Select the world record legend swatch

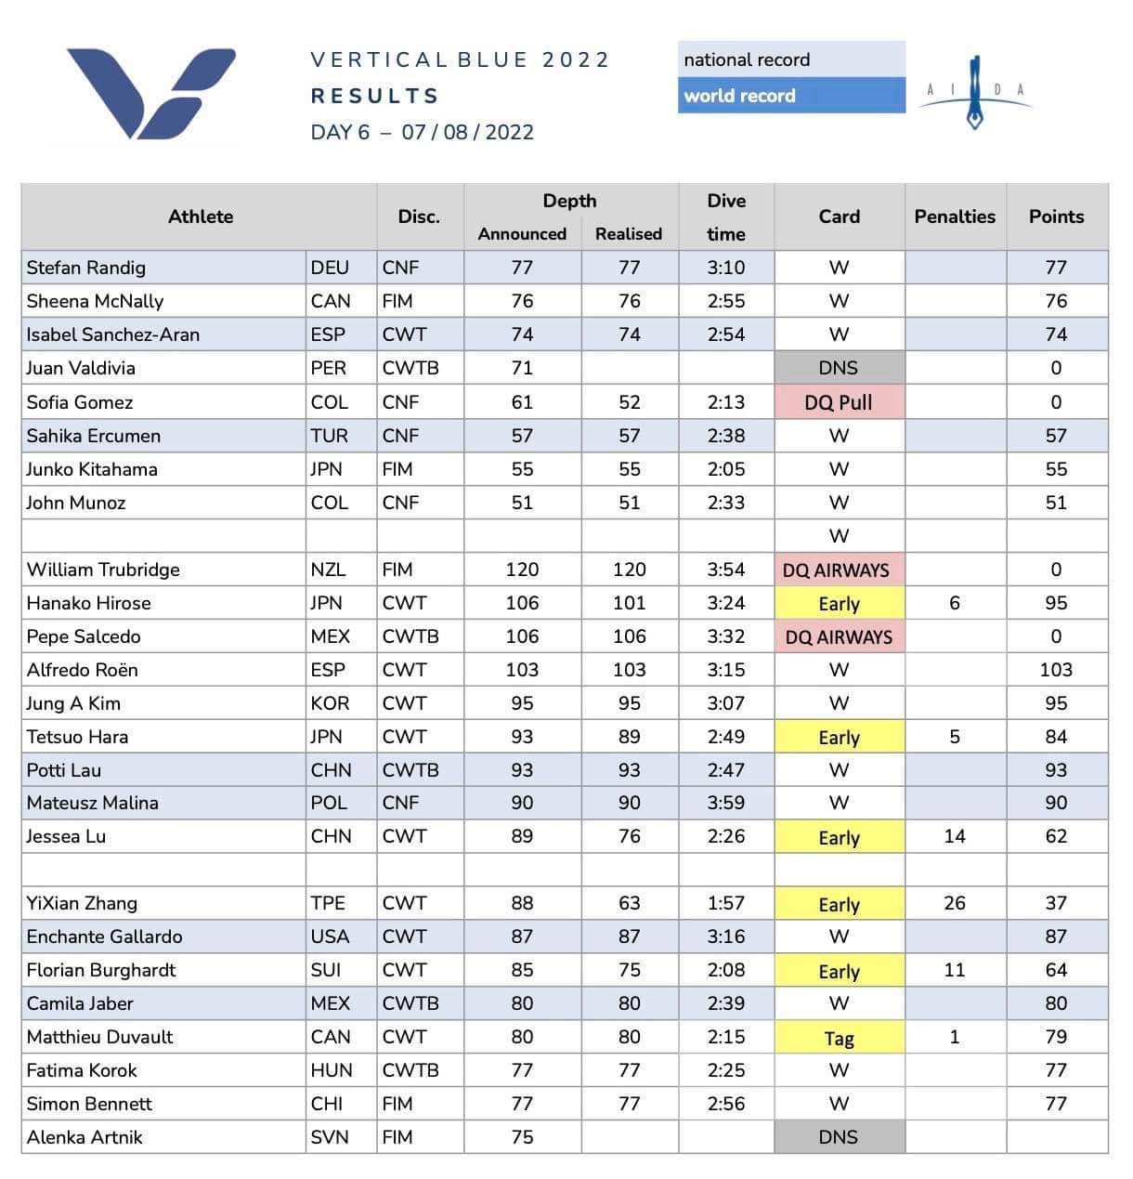[x=791, y=96]
